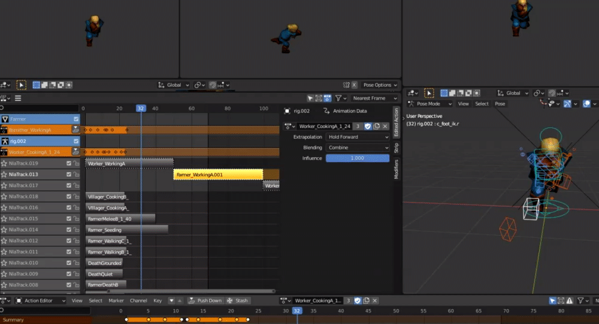Click the NLA editor filter funnel icon
The image size is (599, 324).
point(338,98)
